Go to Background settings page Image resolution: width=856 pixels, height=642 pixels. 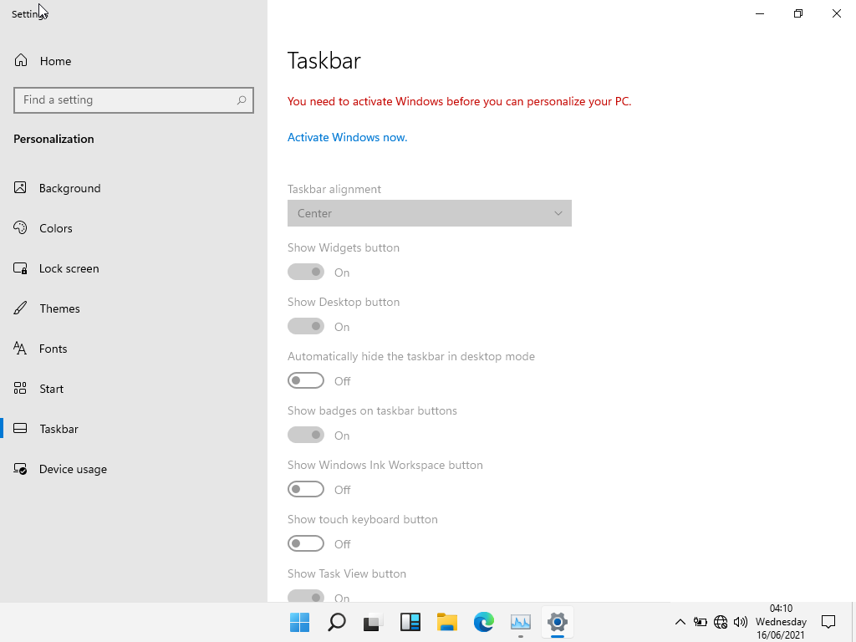coord(70,188)
